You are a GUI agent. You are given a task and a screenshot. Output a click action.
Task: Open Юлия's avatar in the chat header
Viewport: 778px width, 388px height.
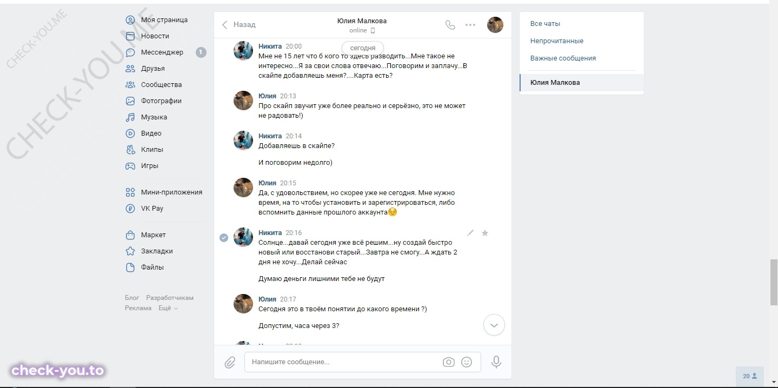[x=495, y=25]
